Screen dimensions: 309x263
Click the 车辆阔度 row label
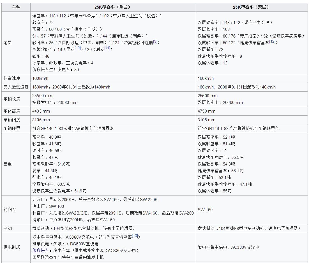13,120
